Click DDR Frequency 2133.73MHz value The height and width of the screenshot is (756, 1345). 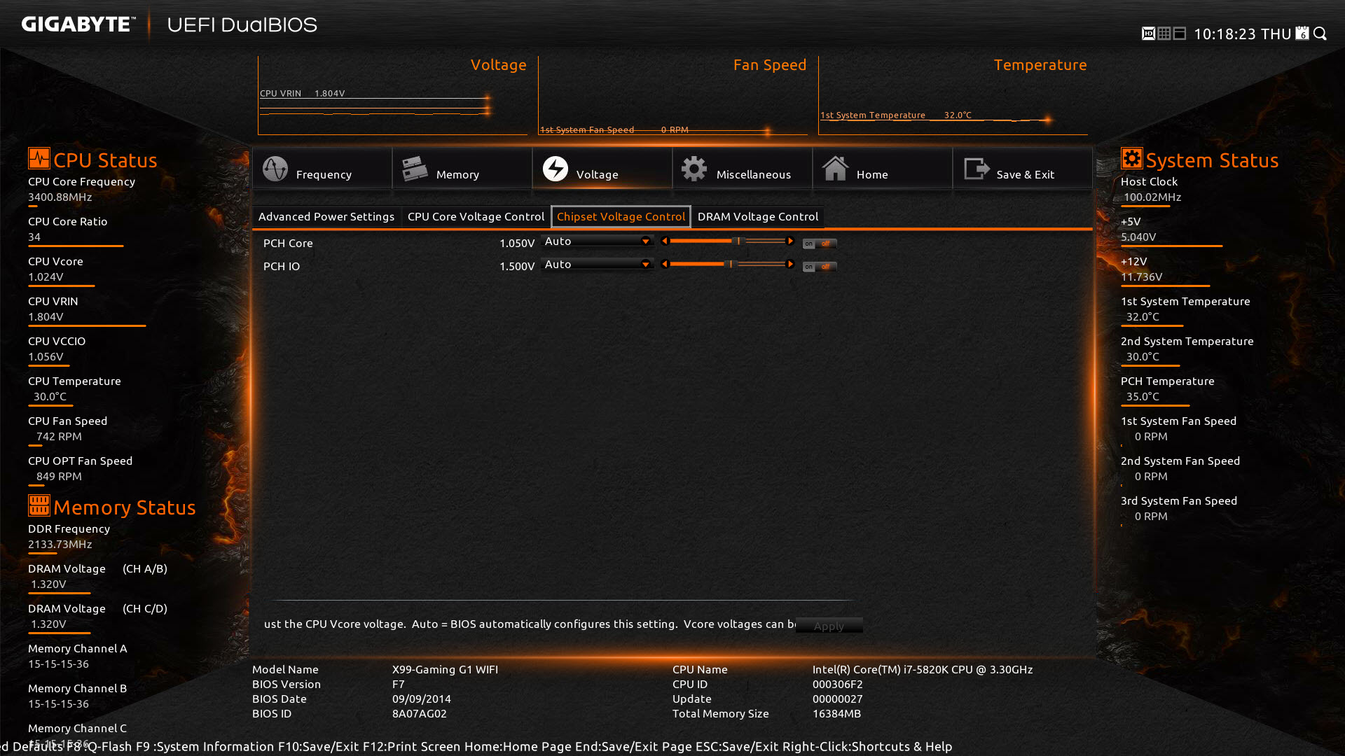point(60,544)
